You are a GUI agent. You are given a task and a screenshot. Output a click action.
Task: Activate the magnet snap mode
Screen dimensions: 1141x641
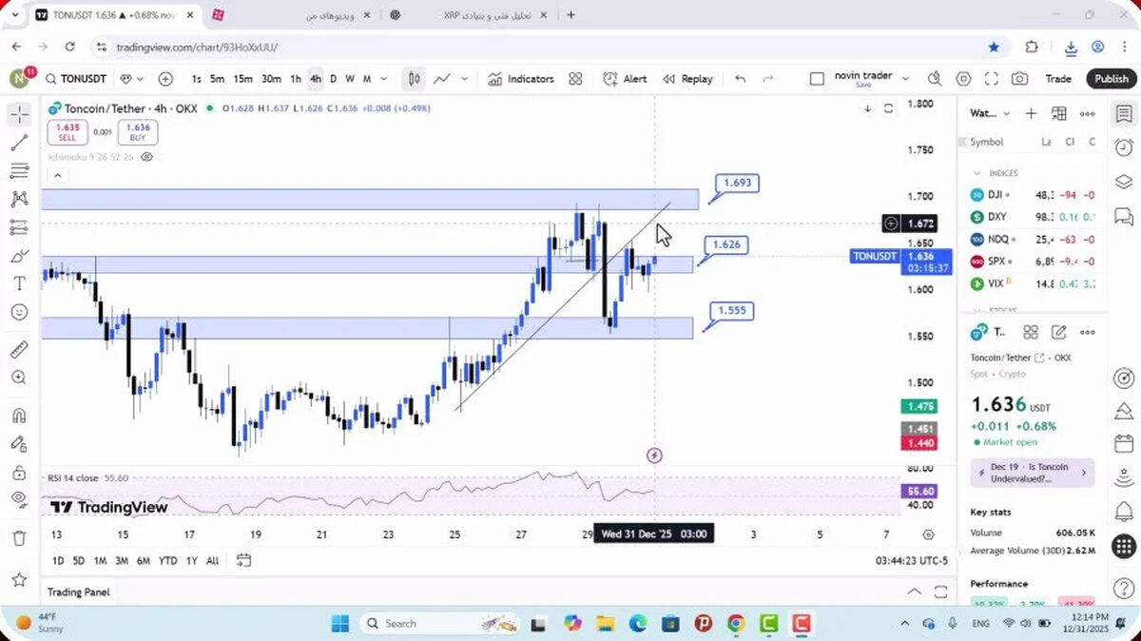click(19, 416)
